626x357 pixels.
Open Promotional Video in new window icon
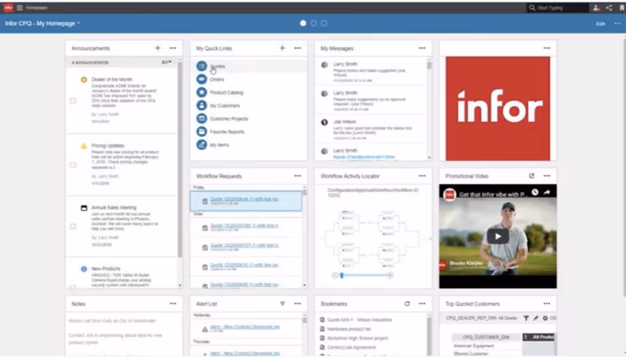pyautogui.click(x=532, y=176)
